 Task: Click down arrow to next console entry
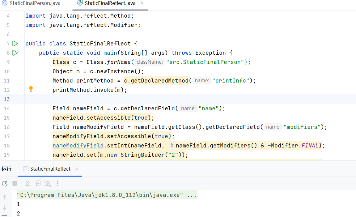click(4, 207)
